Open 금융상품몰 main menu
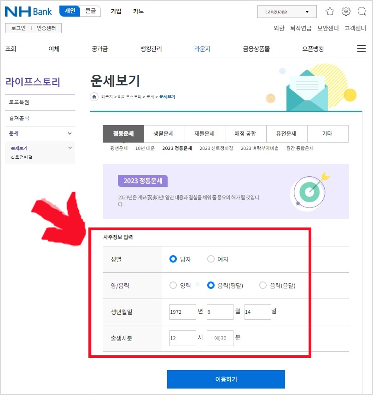 click(256, 48)
